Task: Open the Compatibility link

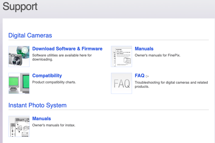Action: 47,76
